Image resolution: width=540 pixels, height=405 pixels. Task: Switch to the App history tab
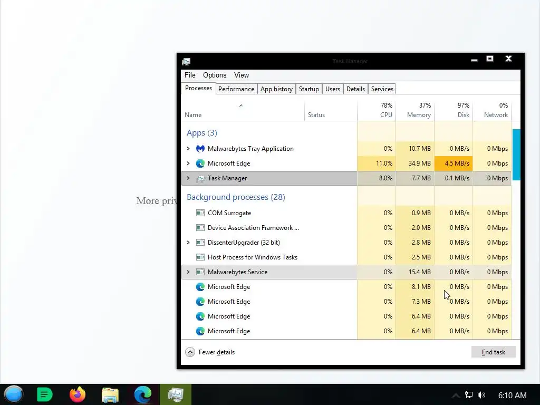tap(276, 89)
